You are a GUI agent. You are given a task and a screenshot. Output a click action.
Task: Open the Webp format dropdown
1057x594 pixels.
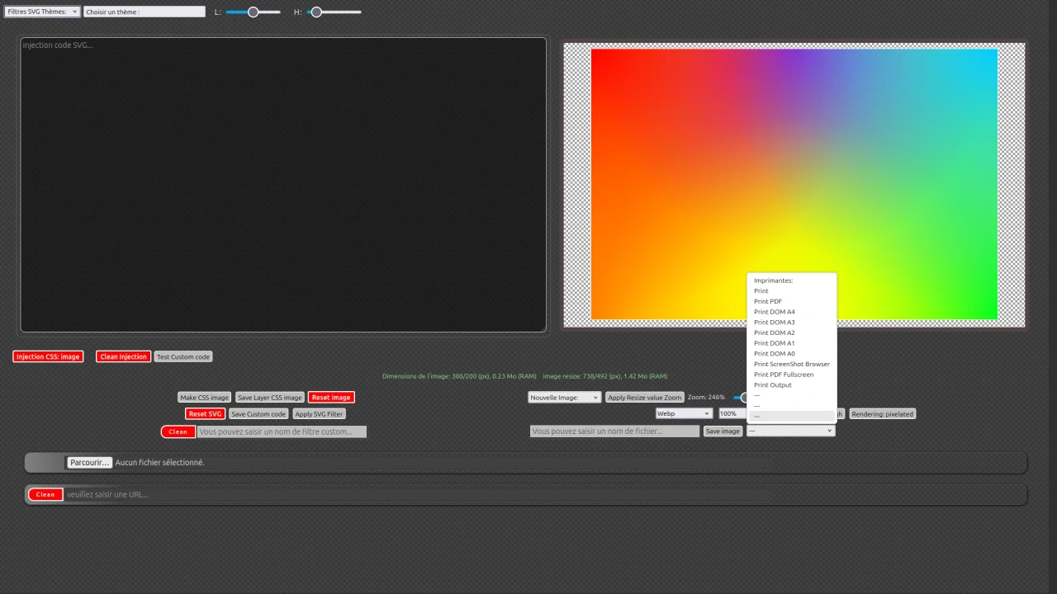[x=683, y=413]
